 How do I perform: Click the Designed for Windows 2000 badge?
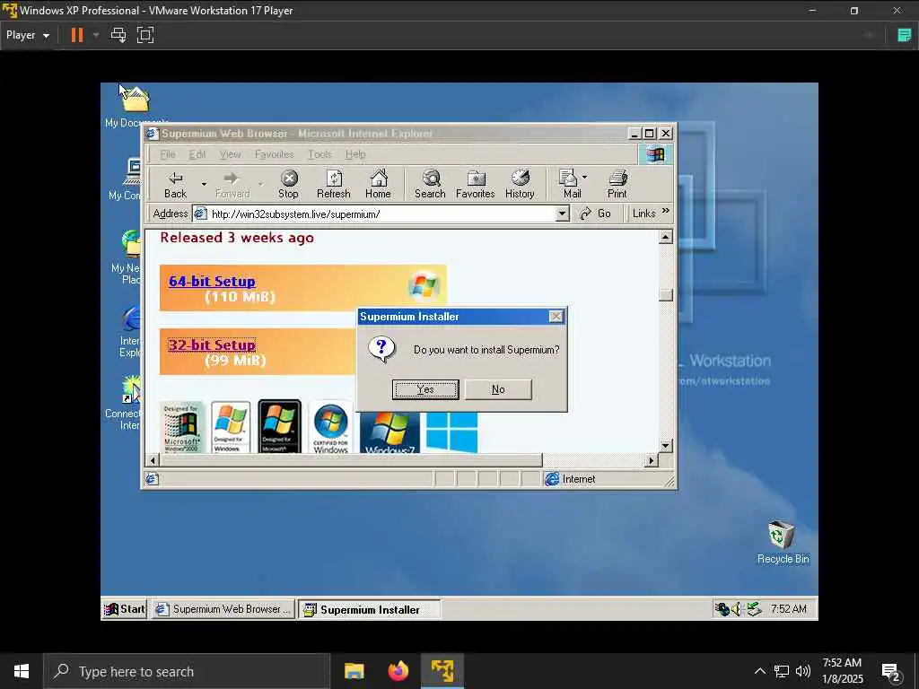pyautogui.click(x=182, y=427)
